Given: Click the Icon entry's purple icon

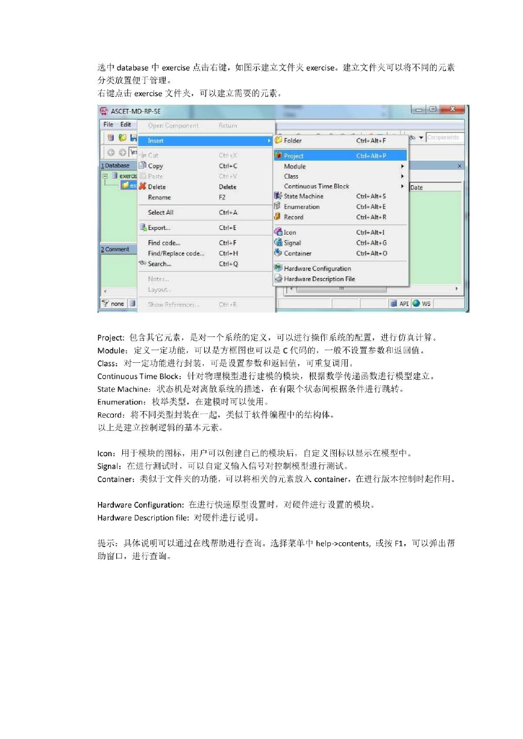Looking at the screenshot, I should (278, 232).
